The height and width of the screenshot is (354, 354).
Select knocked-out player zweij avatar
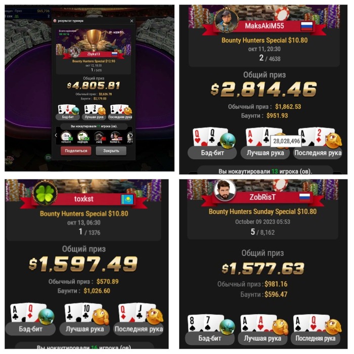pyautogui.click(x=99, y=138)
